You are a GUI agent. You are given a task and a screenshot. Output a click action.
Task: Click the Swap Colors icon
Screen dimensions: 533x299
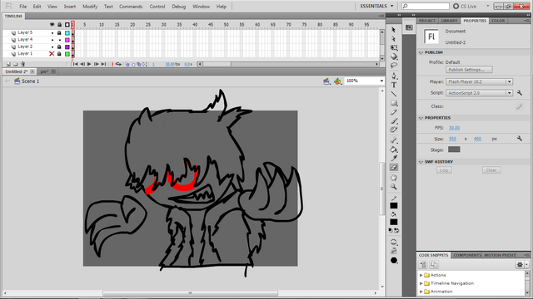(396, 231)
